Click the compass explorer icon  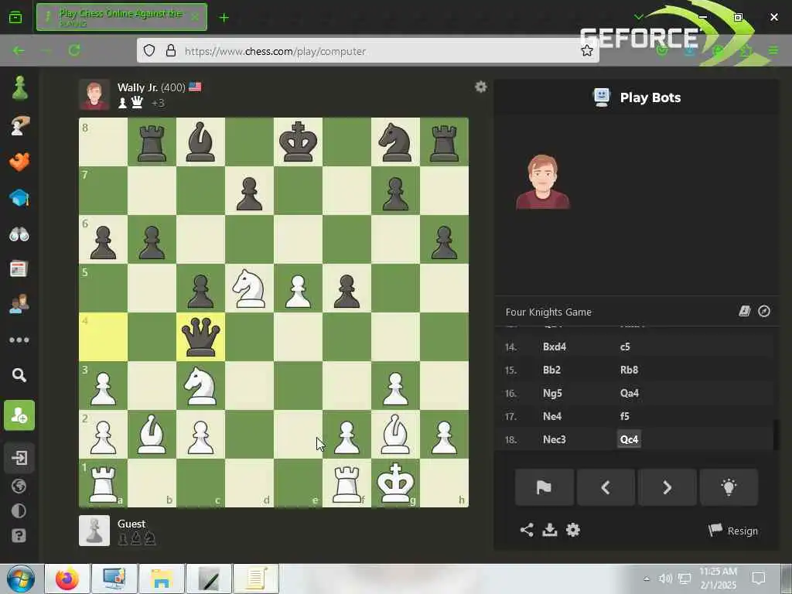764,311
